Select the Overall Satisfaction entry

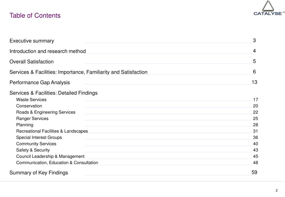tap(32, 62)
